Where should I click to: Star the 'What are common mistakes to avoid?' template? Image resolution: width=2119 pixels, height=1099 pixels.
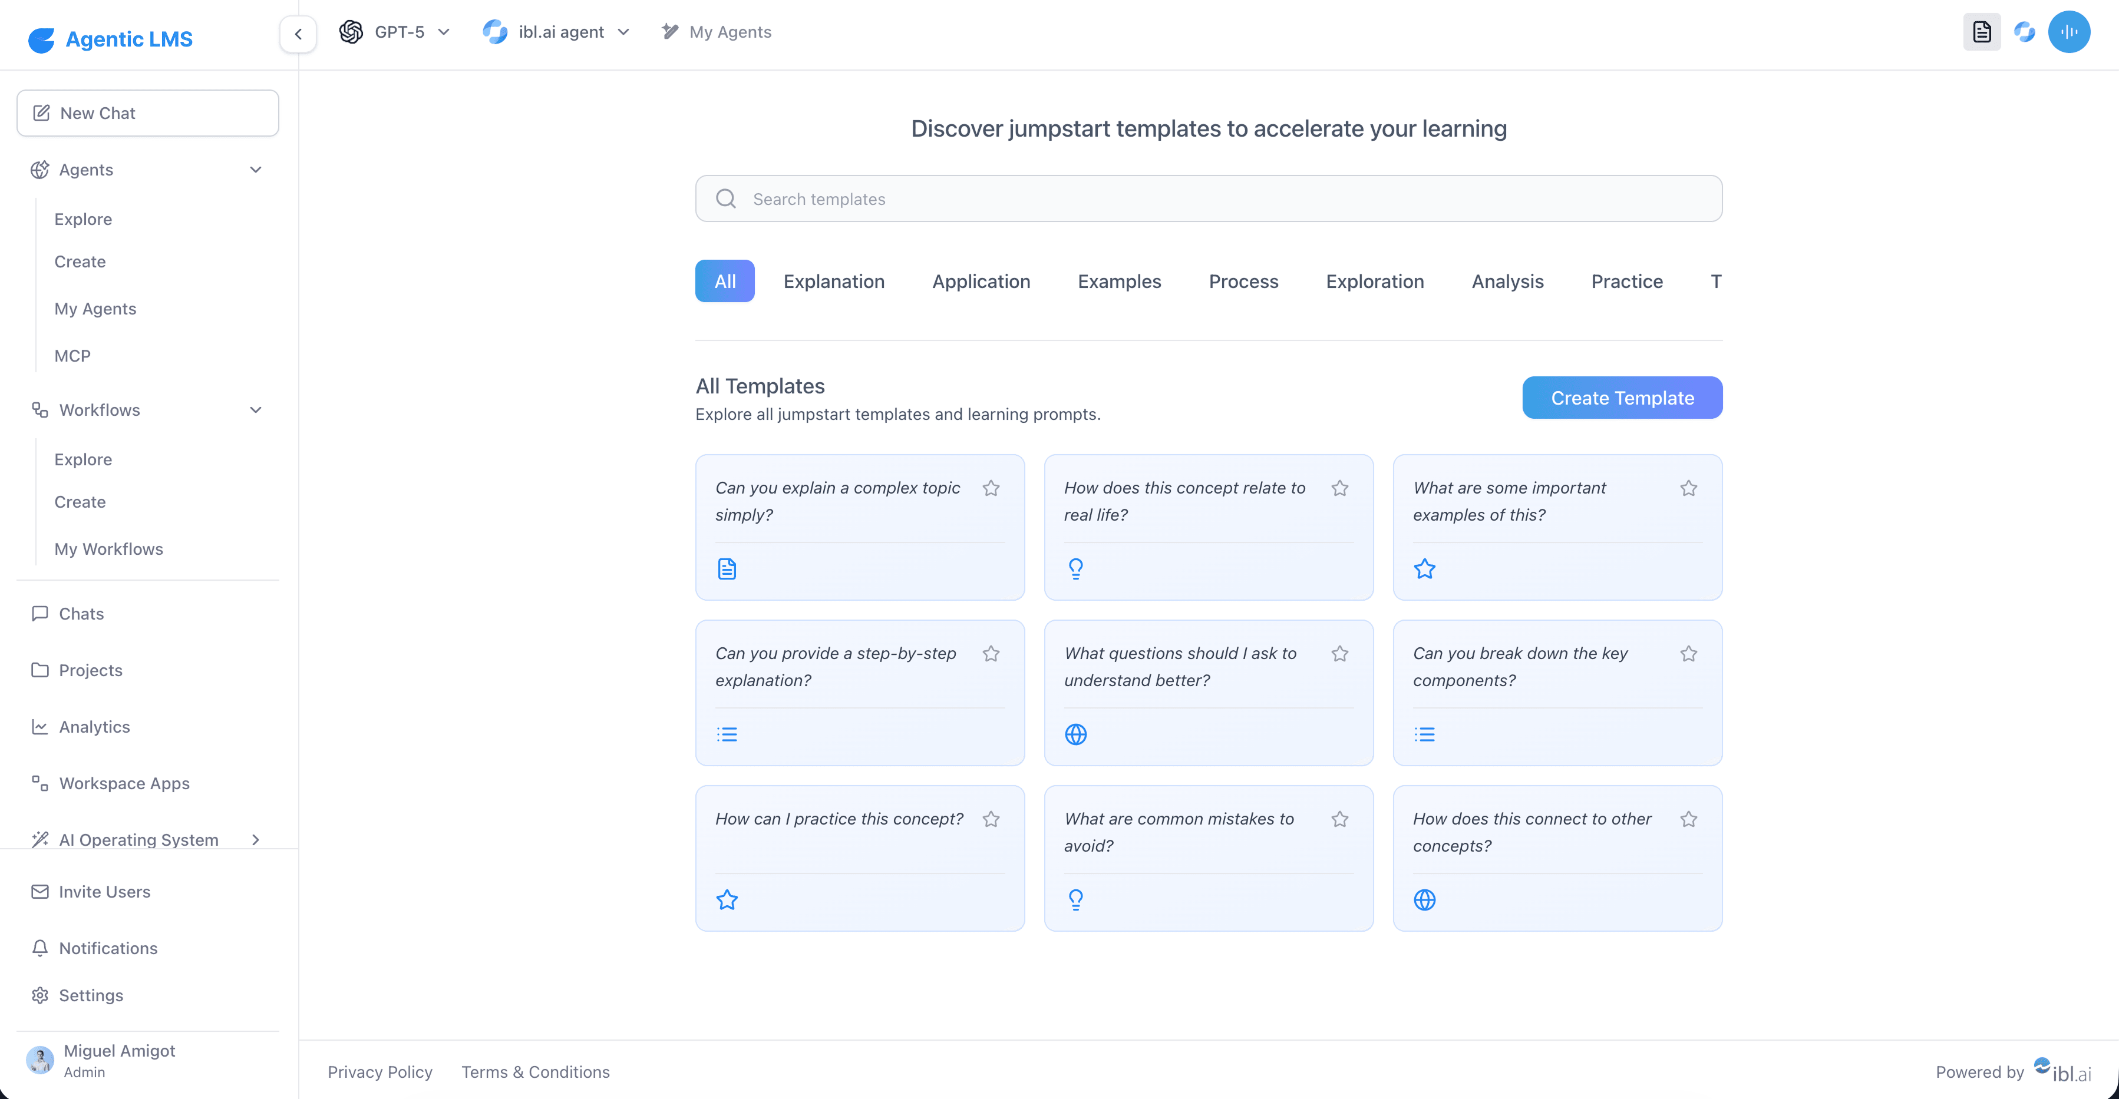click(1340, 819)
